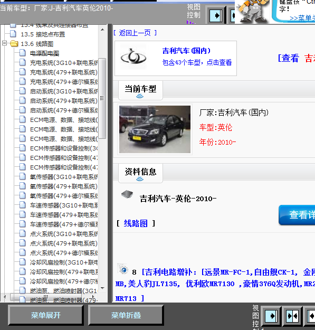Click the tree panel horizontal scrollbar thumb

[x=45, y=297]
